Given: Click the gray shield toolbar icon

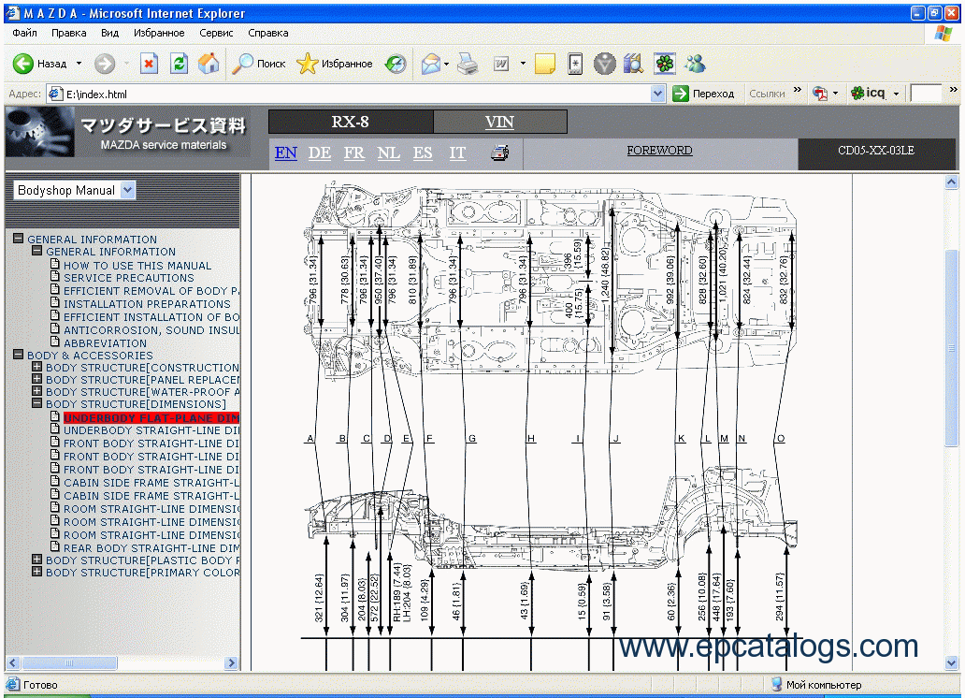Looking at the screenshot, I should (605, 64).
